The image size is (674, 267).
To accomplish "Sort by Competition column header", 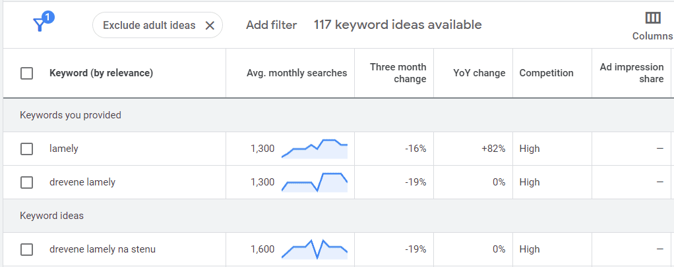I will (546, 73).
